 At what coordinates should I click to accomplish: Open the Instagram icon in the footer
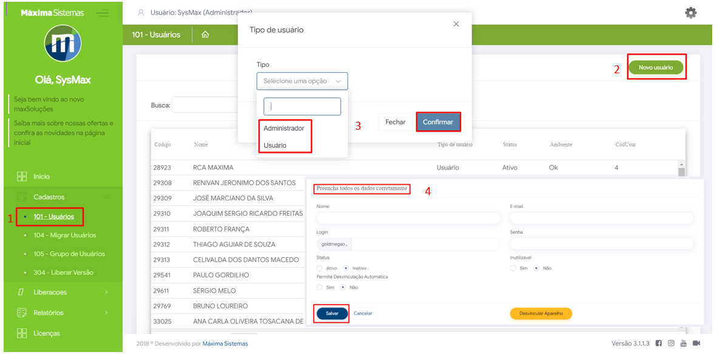point(671,343)
